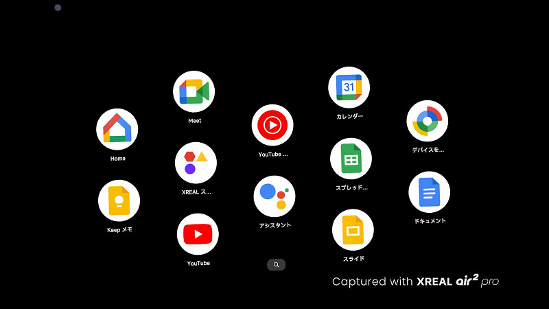549x309 pixels.
Task: Click the "カレンダー" label text
Action: 350,116
